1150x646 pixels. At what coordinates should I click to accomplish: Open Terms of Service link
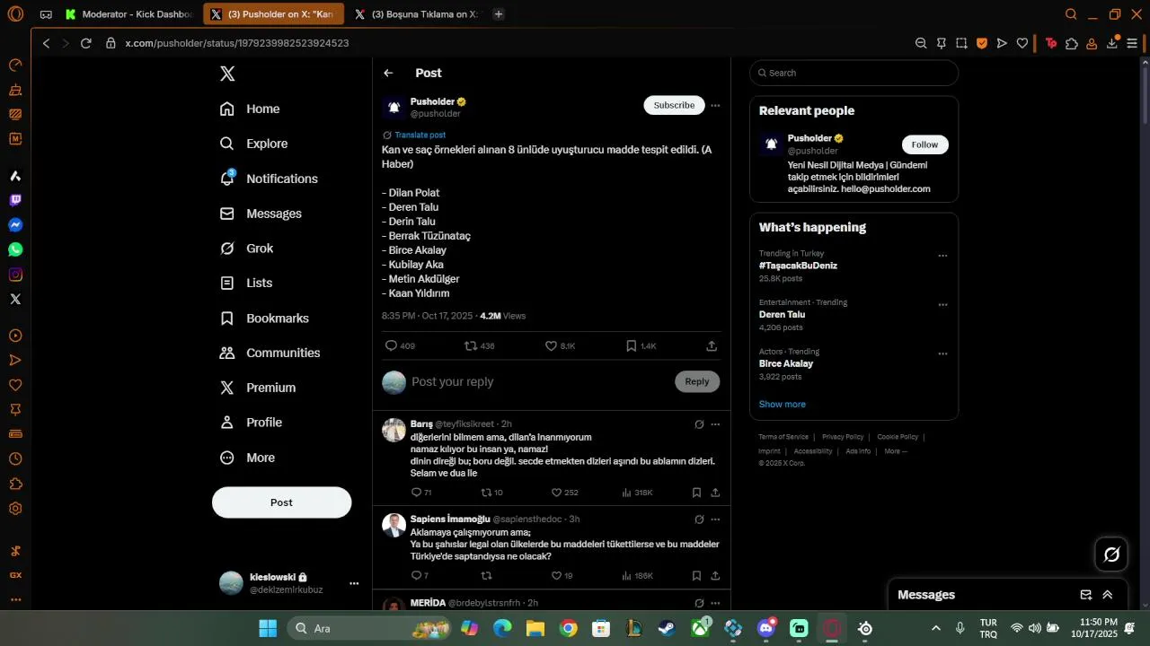(783, 437)
